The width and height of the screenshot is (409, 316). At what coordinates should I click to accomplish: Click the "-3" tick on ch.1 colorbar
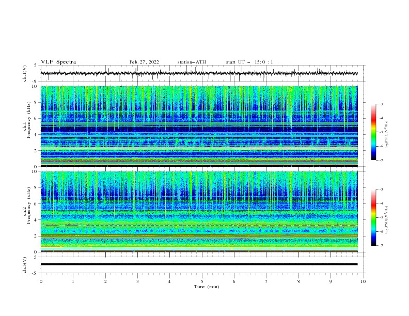[x=381, y=104]
